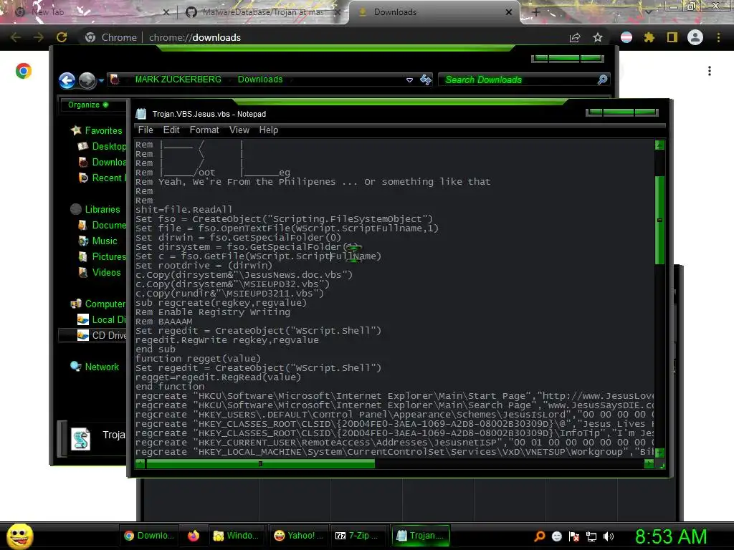Select Libraries in the navigation pane
Image resolution: width=734 pixels, height=550 pixels.
(x=95, y=210)
